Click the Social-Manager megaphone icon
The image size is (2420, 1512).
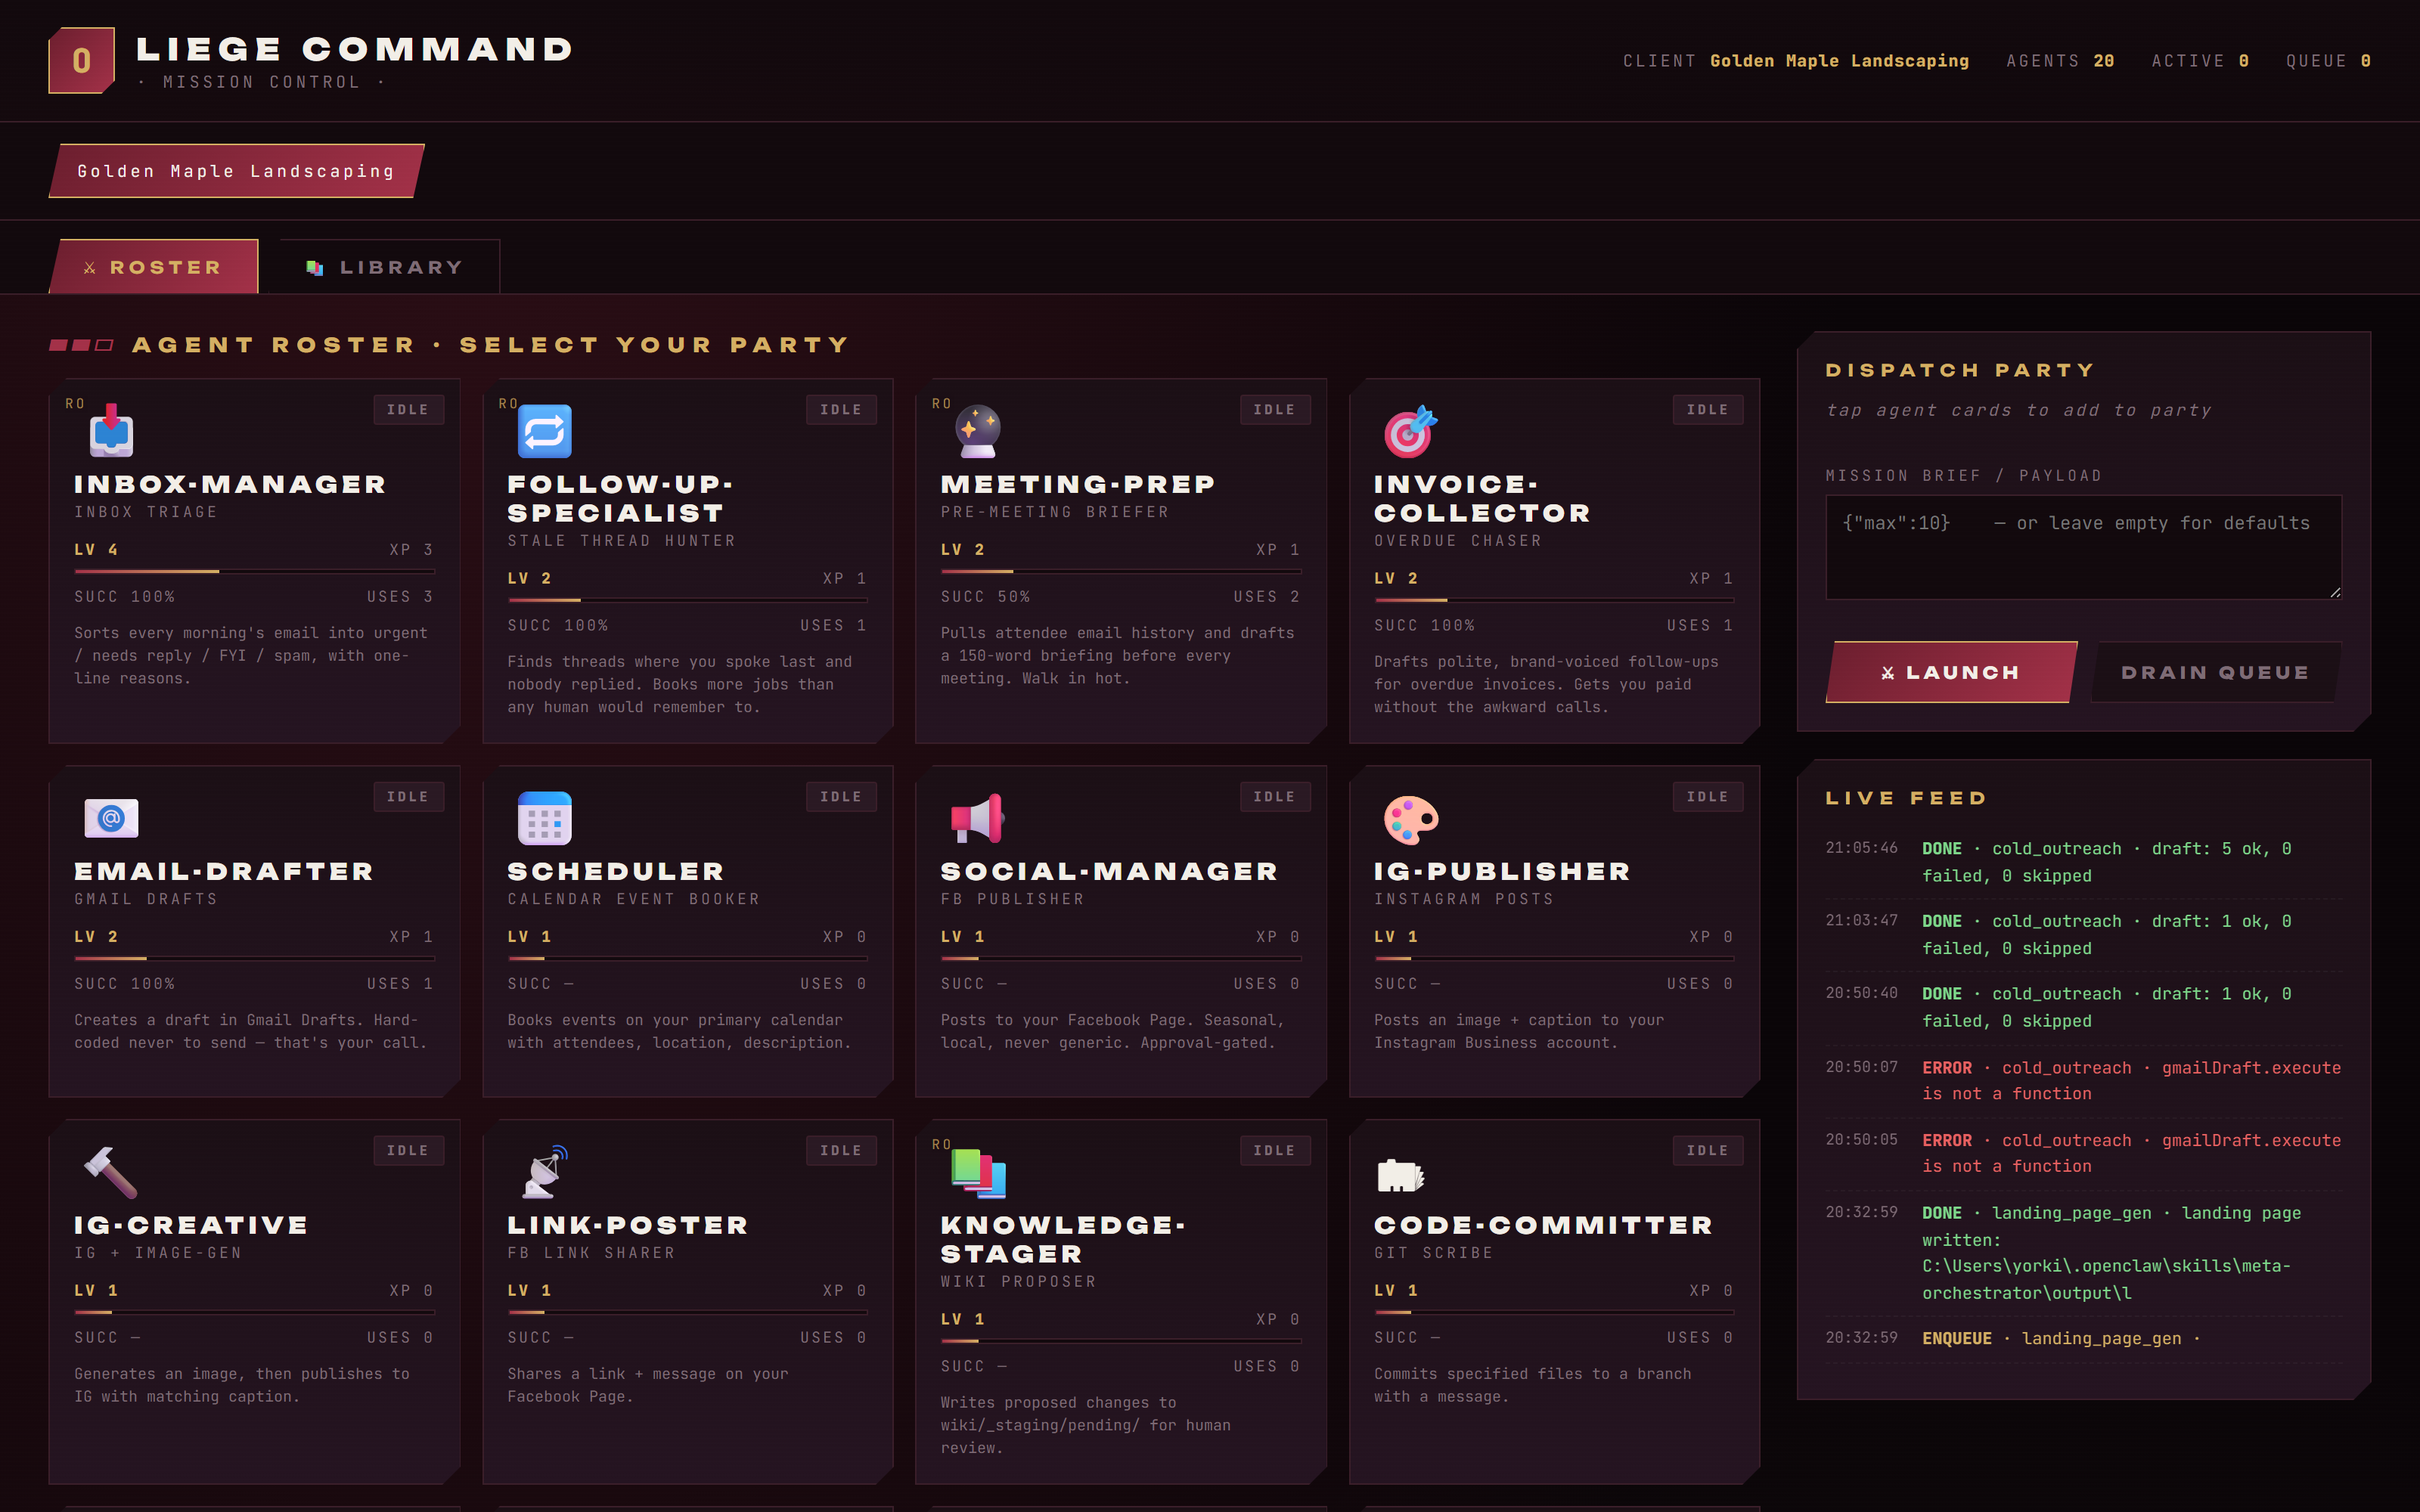coord(977,818)
